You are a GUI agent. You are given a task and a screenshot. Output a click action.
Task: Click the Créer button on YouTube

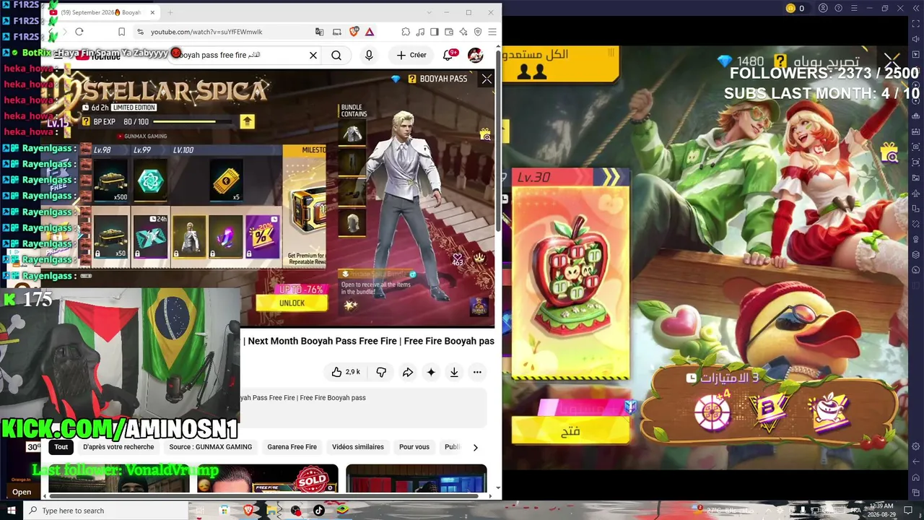click(x=411, y=55)
